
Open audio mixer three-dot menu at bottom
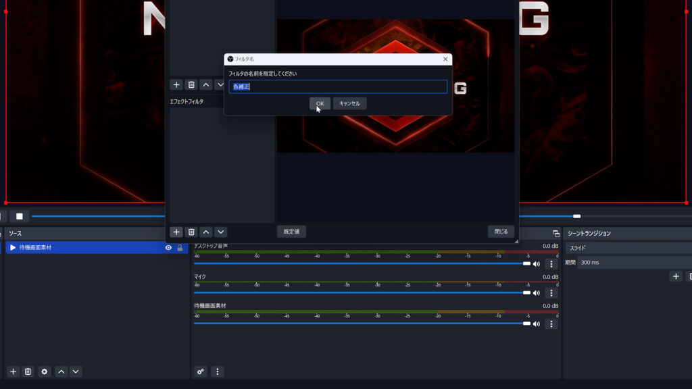217,371
